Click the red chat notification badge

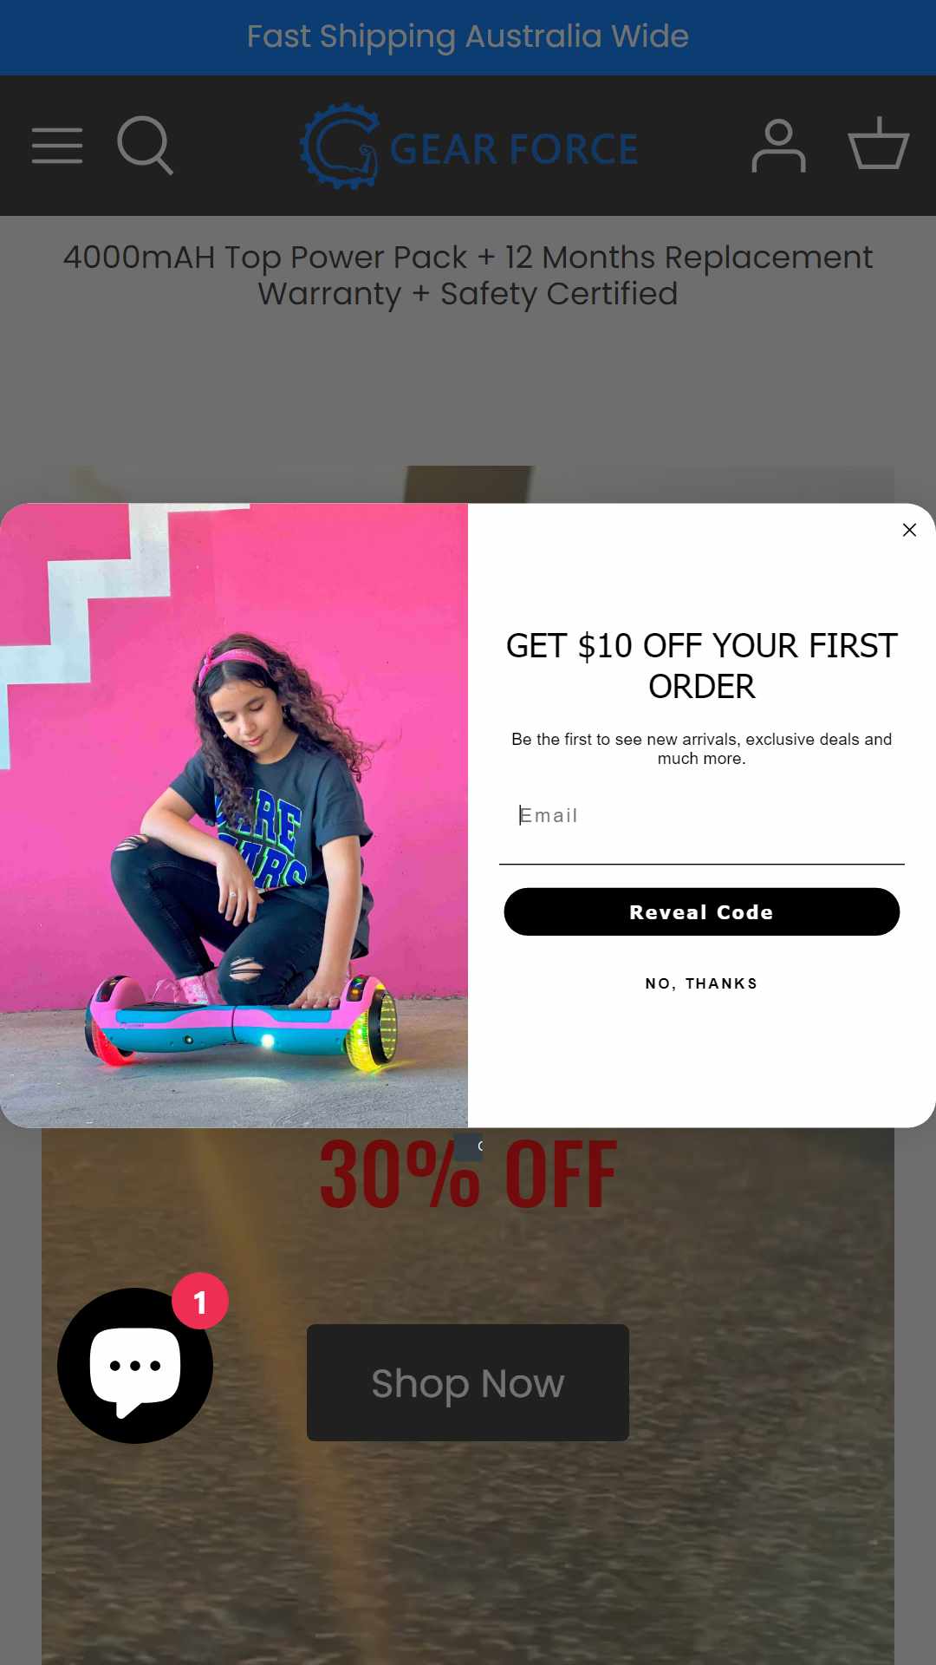tap(200, 1301)
